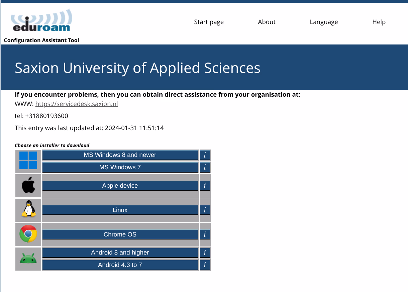
Task: Click the Windows logo icon
Action: [x=28, y=161]
